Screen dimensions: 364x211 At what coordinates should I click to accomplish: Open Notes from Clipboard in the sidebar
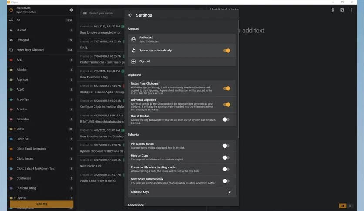click(30, 50)
